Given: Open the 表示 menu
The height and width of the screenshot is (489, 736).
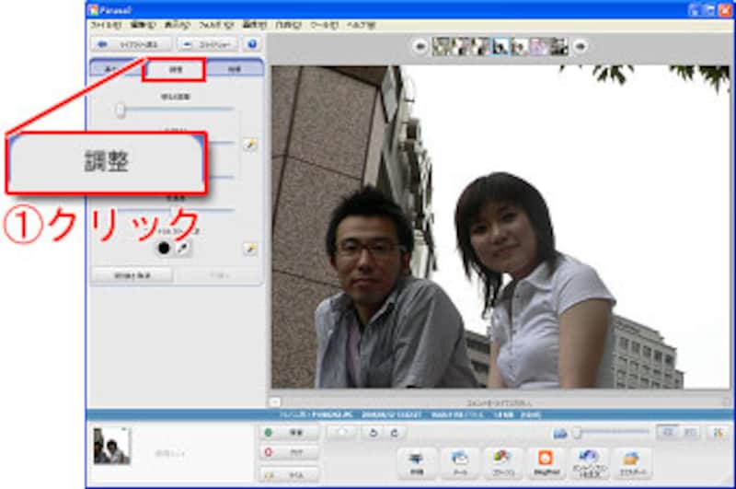Looking at the screenshot, I should (x=177, y=25).
